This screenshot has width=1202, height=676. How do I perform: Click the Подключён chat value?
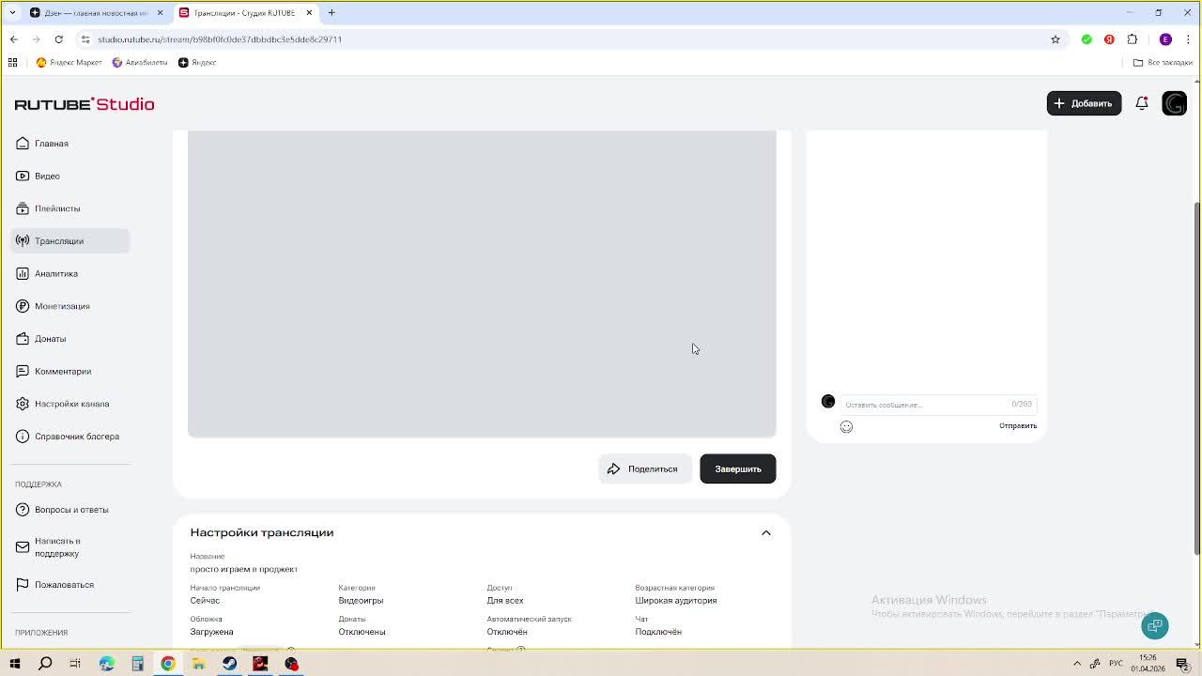tap(658, 632)
